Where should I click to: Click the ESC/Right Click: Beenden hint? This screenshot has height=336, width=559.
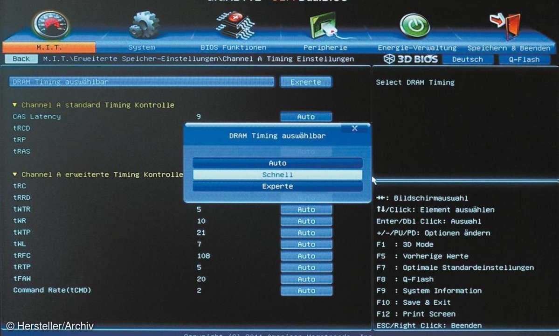click(x=429, y=325)
